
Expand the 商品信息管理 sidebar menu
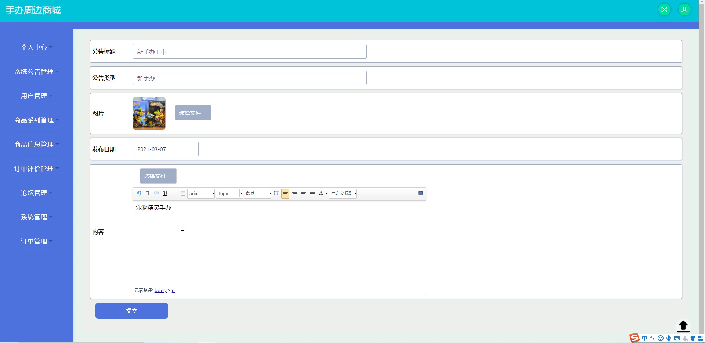pos(36,144)
